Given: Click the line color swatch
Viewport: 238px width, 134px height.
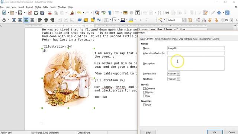Looking at the screenshot, I should 123,20.
